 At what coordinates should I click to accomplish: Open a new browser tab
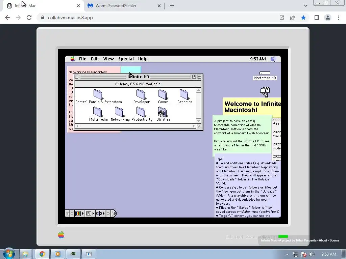pos(172,6)
